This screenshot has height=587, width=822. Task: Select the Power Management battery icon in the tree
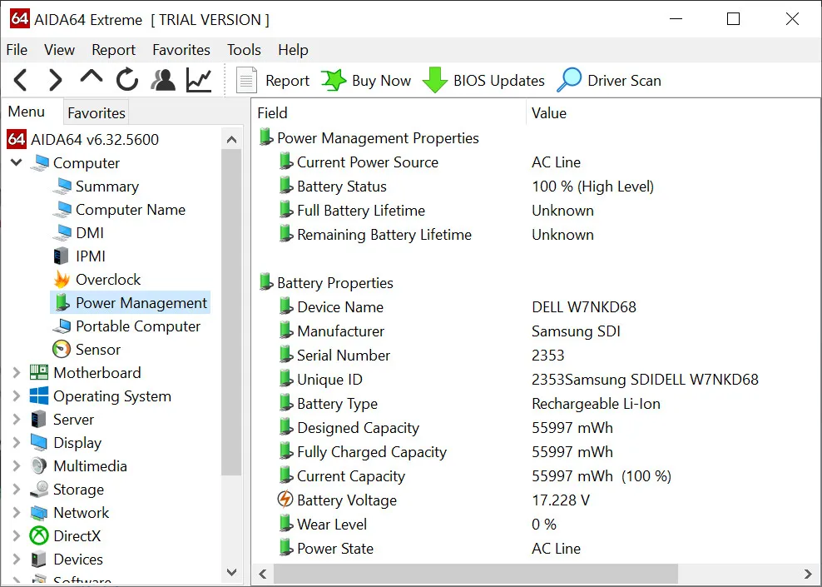[x=62, y=303]
